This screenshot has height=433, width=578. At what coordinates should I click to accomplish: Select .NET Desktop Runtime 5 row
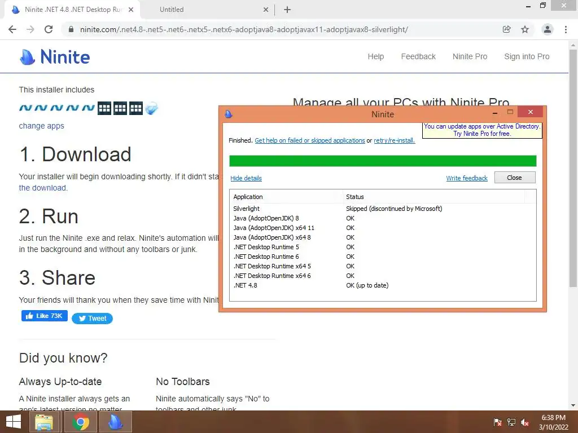tap(383, 247)
